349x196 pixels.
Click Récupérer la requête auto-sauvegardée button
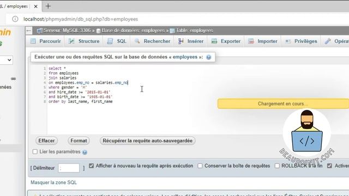pyautogui.click(x=147, y=140)
